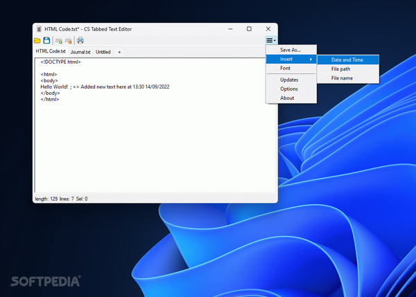
Task: Toggle the hamburger menu dropdown button
Action: tap(271, 40)
